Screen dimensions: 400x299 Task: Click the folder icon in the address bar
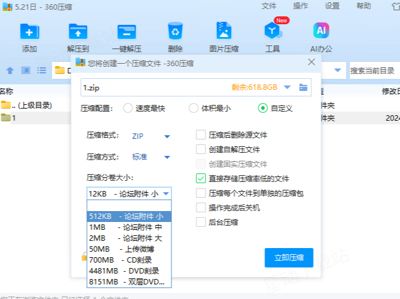(x=60, y=70)
